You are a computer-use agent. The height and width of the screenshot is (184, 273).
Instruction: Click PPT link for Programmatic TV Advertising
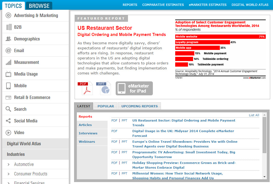[x=125, y=152]
